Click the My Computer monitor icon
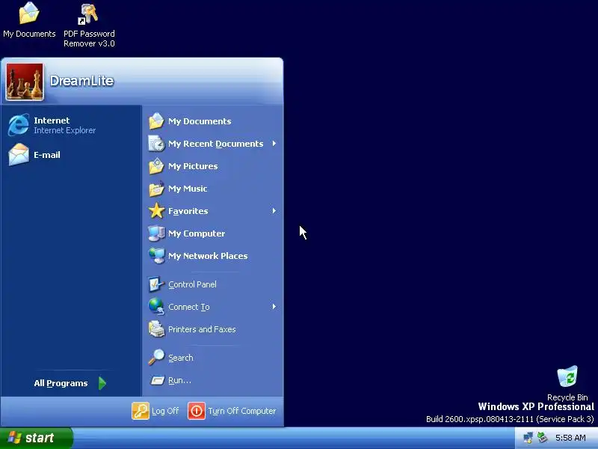The width and height of the screenshot is (598, 449). 156,233
